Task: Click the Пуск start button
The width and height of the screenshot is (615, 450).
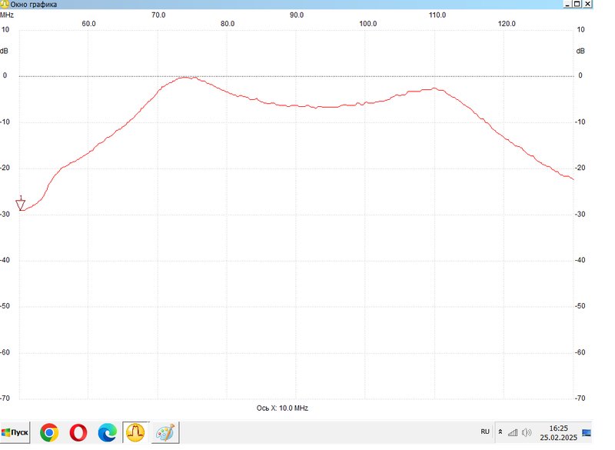Action: tap(15, 432)
